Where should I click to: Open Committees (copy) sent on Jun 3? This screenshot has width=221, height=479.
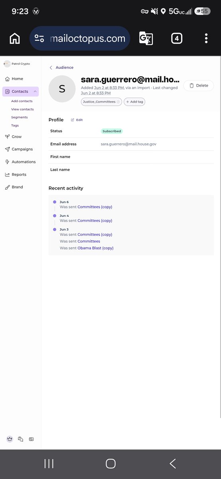click(x=95, y=234)
